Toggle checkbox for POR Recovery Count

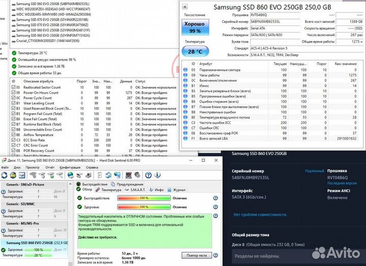tap(14, 150)
